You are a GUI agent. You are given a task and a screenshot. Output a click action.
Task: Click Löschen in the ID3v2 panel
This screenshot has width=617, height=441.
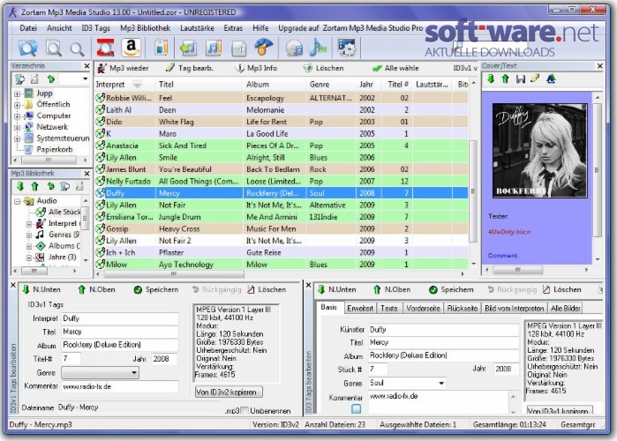pyautogui.click(x=562, y=289)
